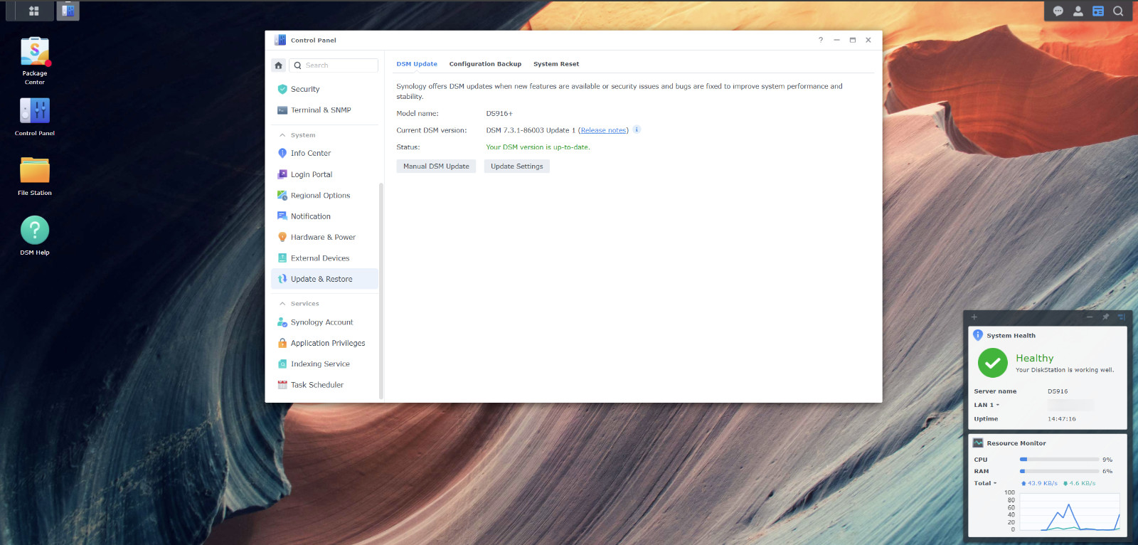
Task: Open the Release notes link
Action: (603, 130)
